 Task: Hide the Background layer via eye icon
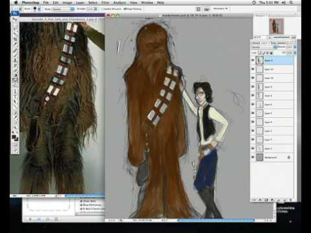(253, 157)
